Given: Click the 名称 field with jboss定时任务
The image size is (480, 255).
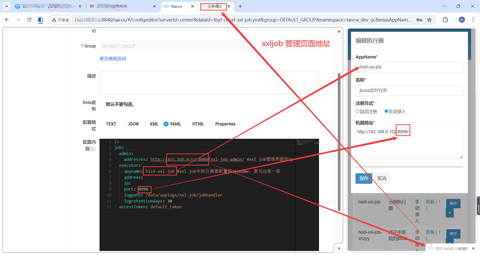Looking at the screenshot, I should pos(409,90).
